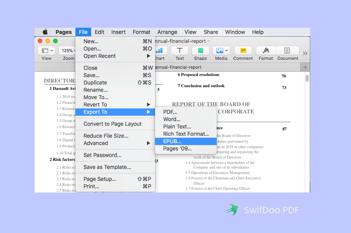
Task: Show more toolbar items chevrons
Action: (x=305, y=53)
